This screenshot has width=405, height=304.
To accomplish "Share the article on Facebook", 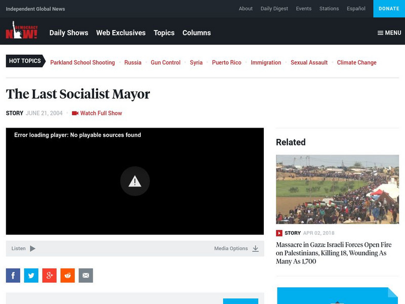I will click(12, 275).
